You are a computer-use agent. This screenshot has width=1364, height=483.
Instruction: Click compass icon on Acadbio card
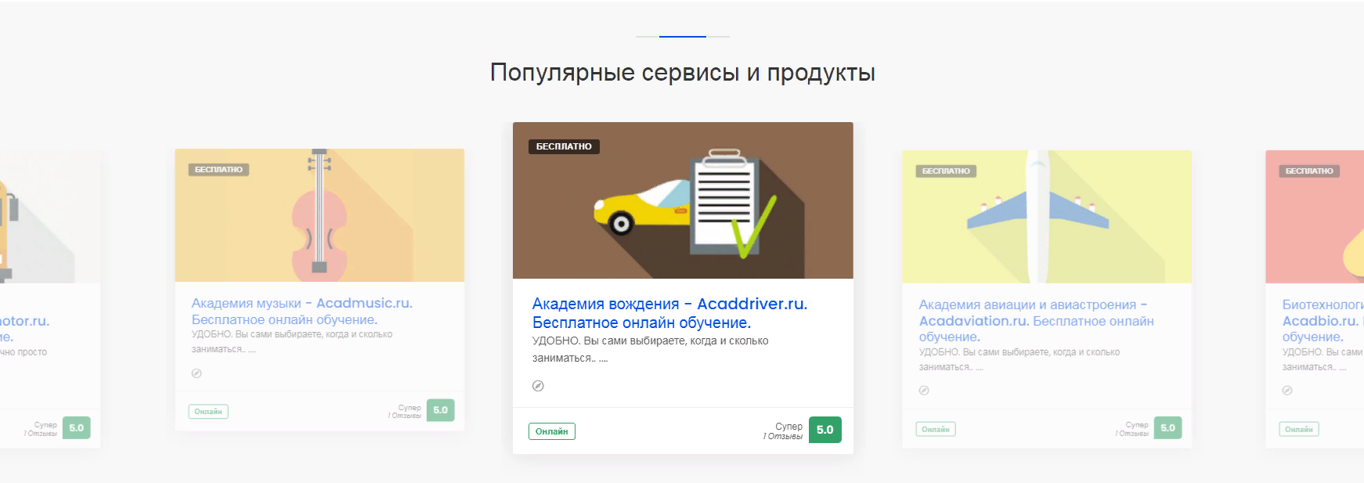tap(1287, 391)
